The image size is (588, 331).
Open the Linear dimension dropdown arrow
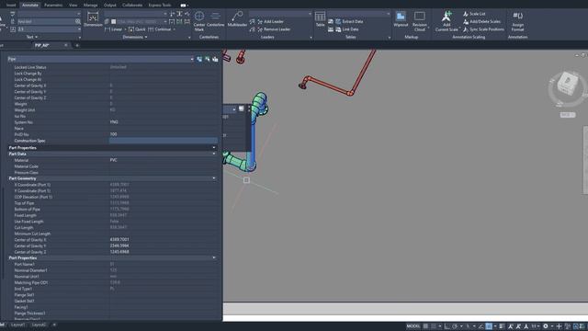(125, 29)
